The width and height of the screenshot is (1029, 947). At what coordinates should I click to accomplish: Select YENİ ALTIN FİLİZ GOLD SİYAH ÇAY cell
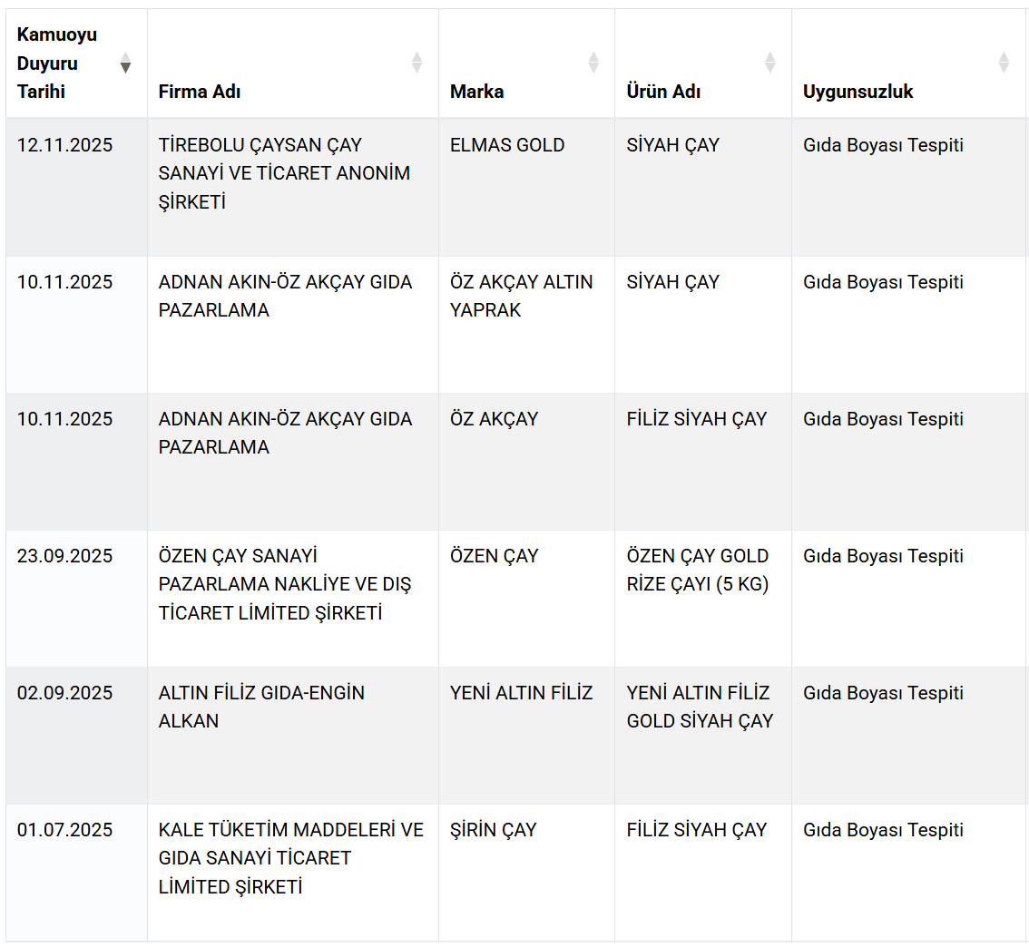[700, 707]
